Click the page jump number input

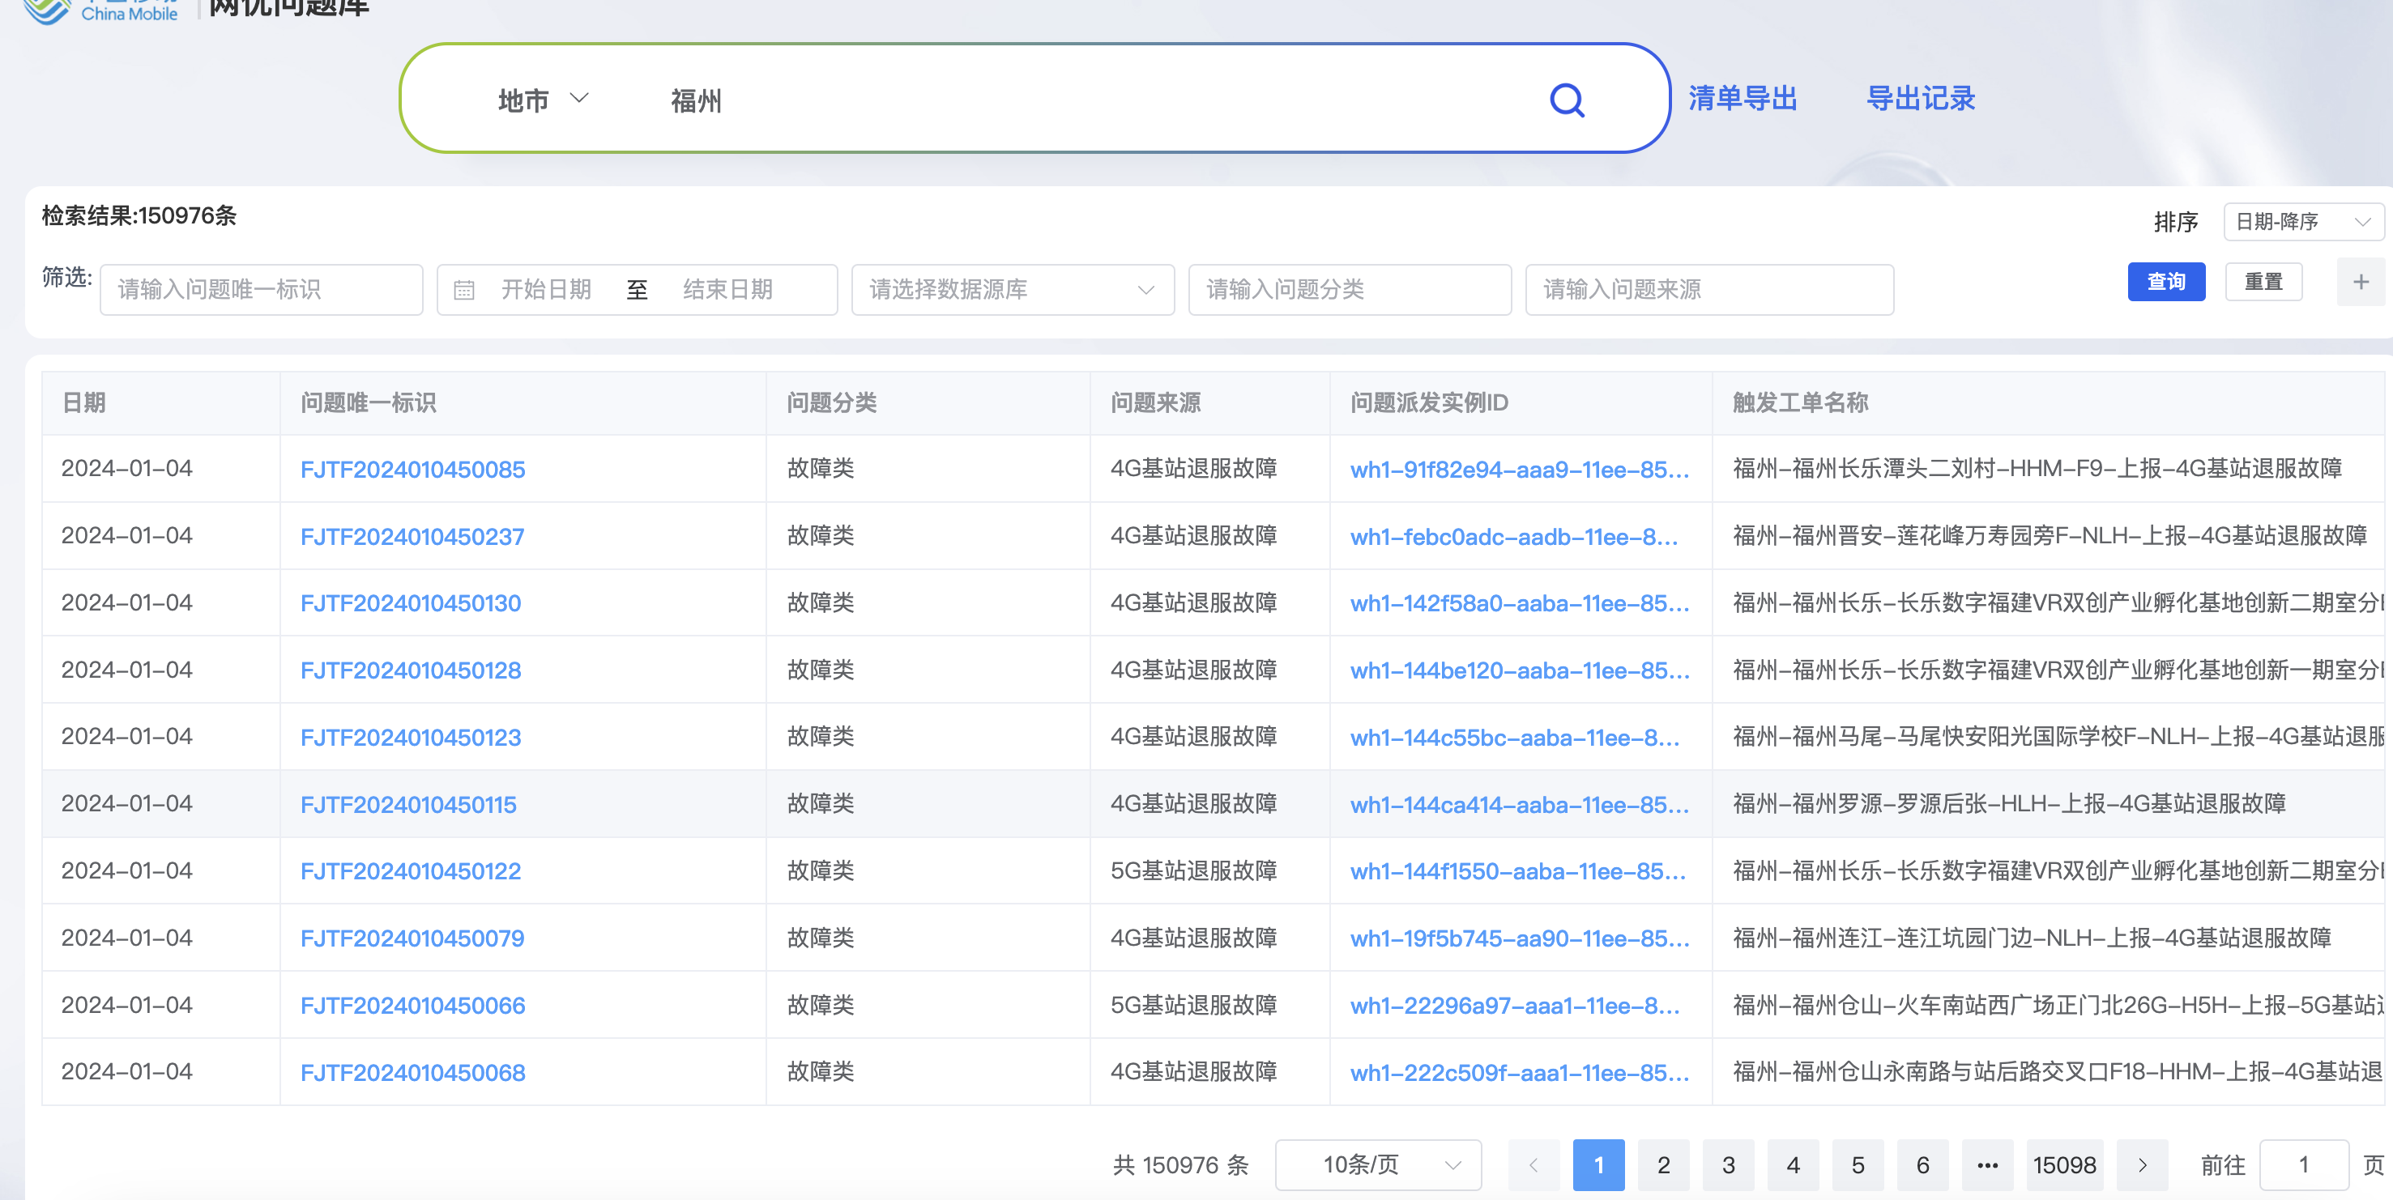coord(2304,1164)
